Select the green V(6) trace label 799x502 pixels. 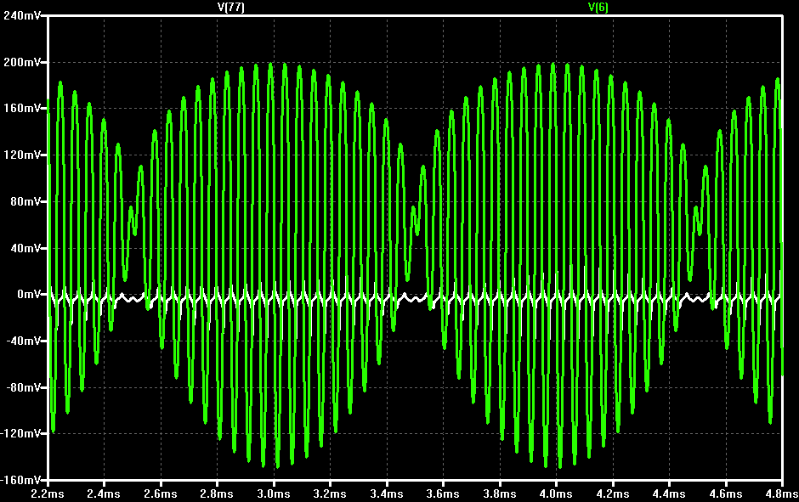coord(598,7)
